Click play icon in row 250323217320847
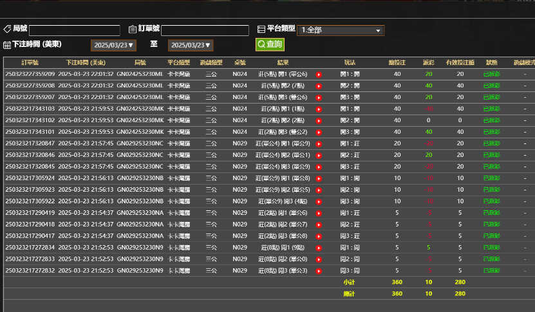Screen dimensions: 535x312 (318, 143)
